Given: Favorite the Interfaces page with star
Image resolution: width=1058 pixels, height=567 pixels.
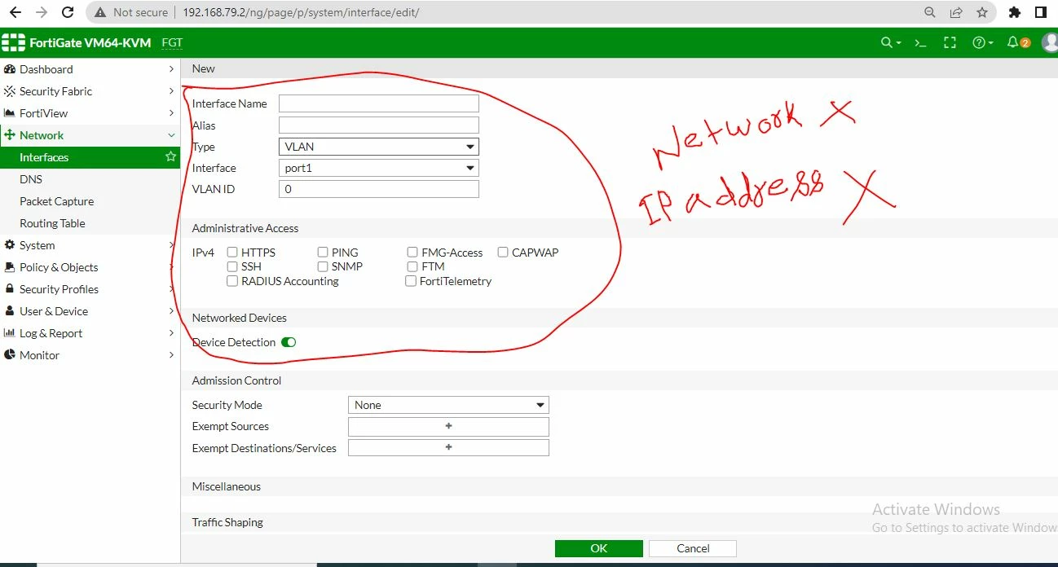Looking at the screenshot, I should tap(170, 156).
